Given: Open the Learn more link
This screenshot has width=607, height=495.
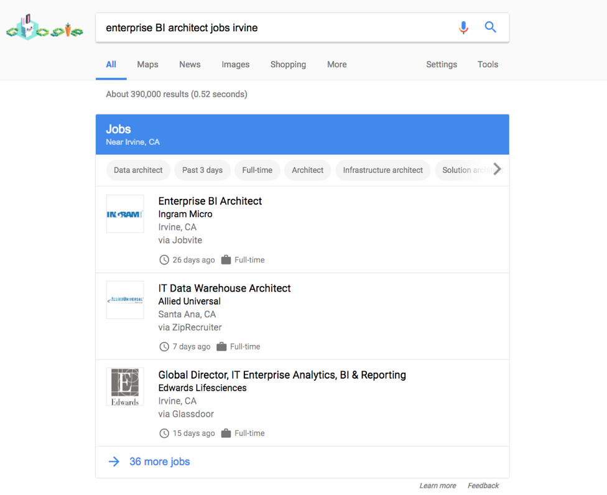Looking at the screenshot, I should (x=438, y=486).
